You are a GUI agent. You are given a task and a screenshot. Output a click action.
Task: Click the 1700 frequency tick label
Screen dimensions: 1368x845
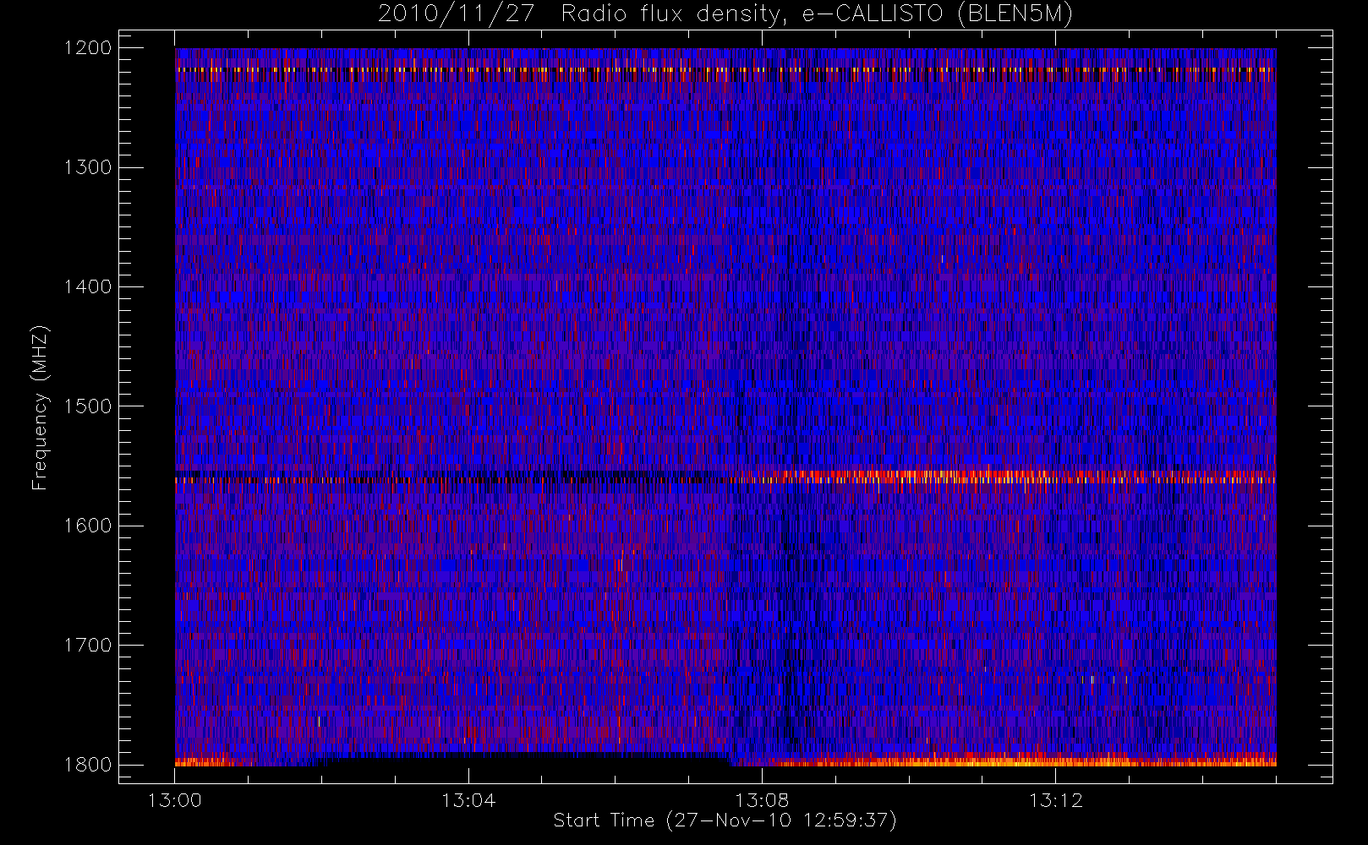[88, 646]
